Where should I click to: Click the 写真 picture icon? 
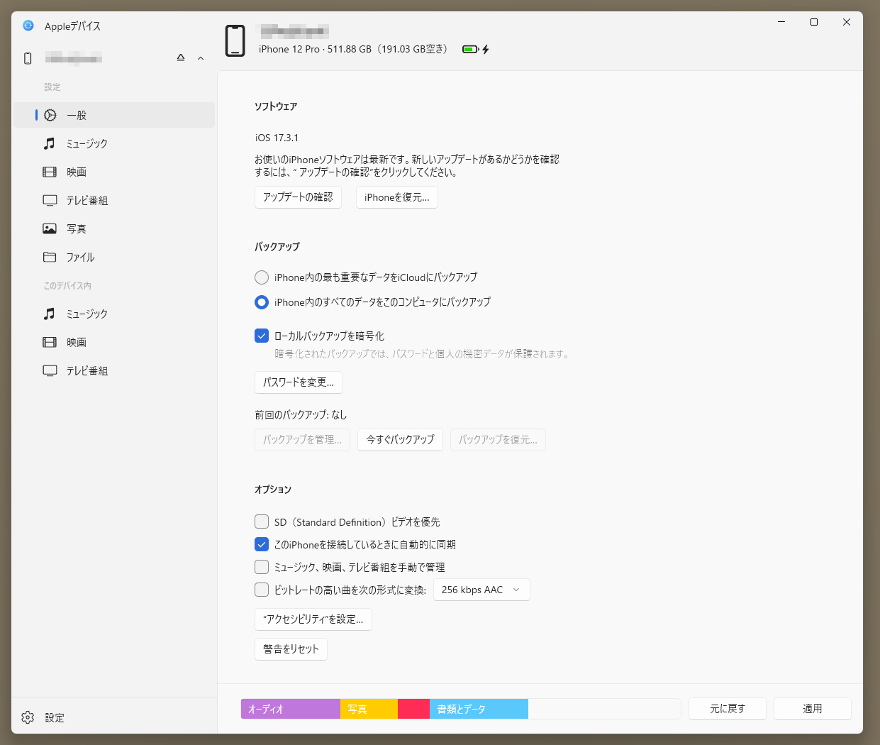50,228
